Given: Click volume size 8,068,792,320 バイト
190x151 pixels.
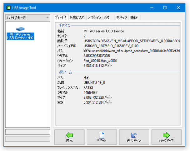Looking at the screenshot, I should pyautogui.click(x=98, y=97).
